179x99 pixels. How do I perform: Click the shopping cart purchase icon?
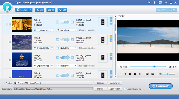[149, 2]
